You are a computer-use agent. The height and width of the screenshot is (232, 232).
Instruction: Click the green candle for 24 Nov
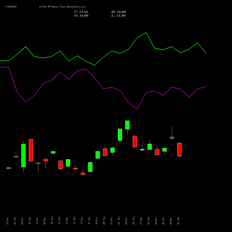pyautogui.click(x=120, y=135)
